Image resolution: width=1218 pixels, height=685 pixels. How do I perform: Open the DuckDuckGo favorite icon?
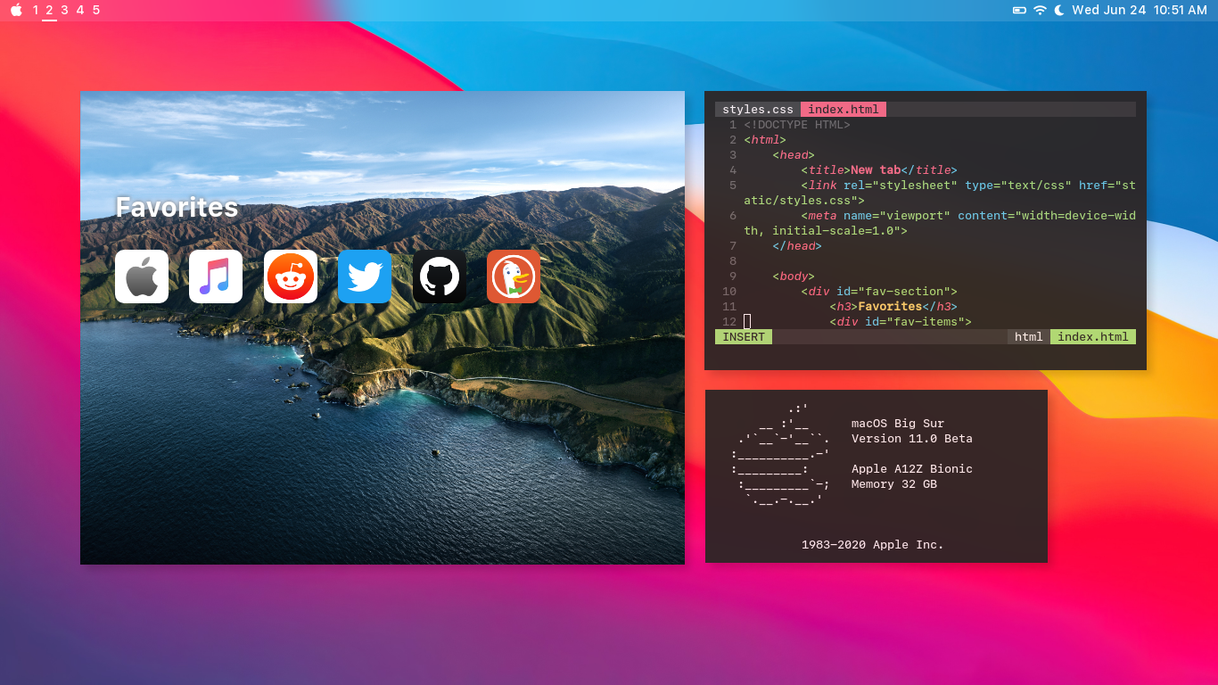(x=514, y=276)
